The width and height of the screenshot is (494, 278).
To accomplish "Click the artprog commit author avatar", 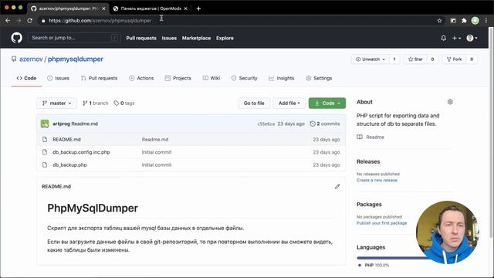I will click(x=45, y=124).
